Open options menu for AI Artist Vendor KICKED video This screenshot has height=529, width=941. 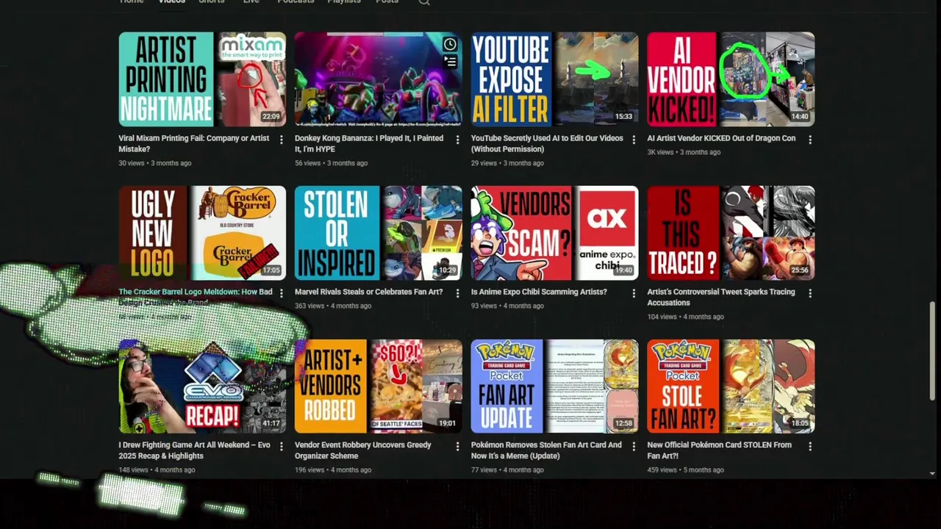pyautogui.click(x=810, y=140)
